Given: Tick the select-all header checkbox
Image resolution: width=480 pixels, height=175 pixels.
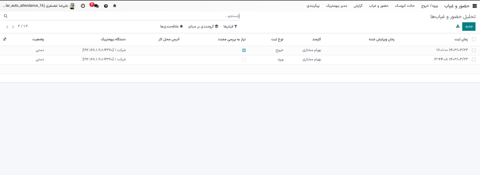Looking at the screenshot, I should pos(473,39).
